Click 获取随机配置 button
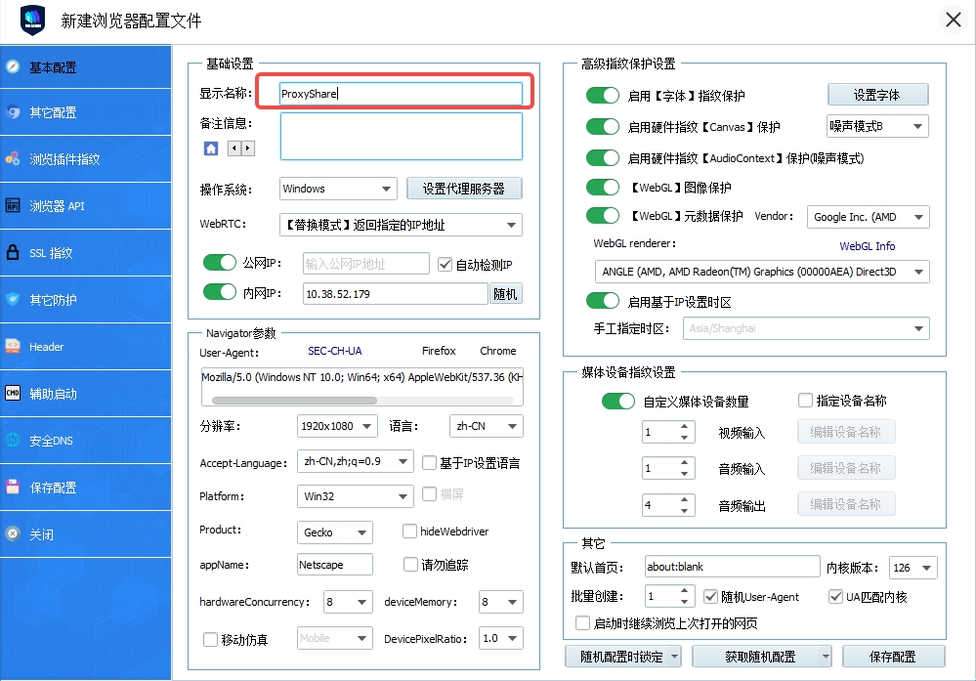976x681 pixels. (761, 657)
